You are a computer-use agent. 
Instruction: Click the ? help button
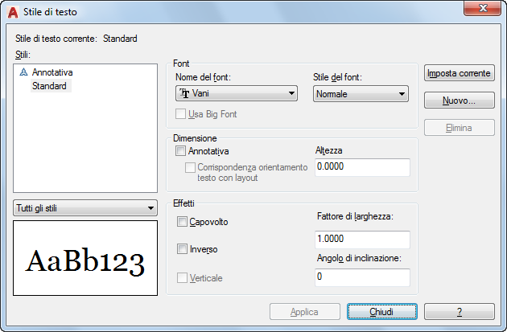(x=459, y=311)
